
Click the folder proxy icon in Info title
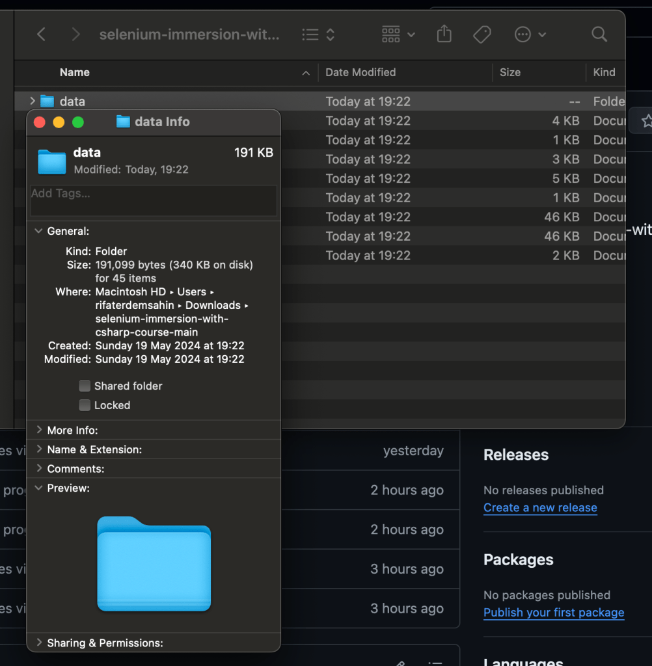[123, 122]
